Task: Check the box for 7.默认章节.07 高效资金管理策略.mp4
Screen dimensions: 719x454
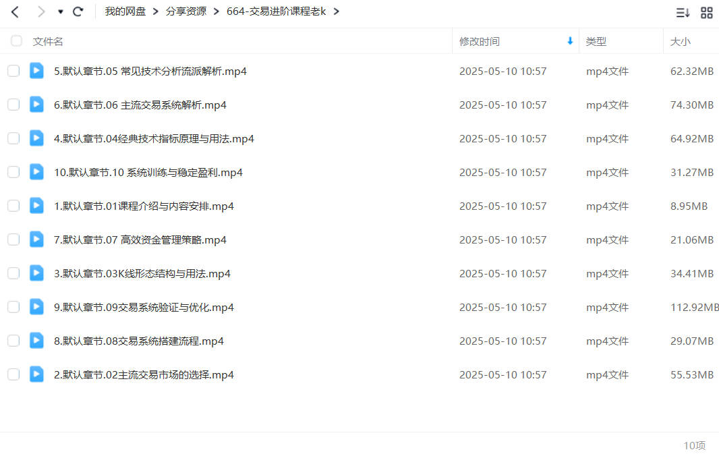Action: point(13,239)
